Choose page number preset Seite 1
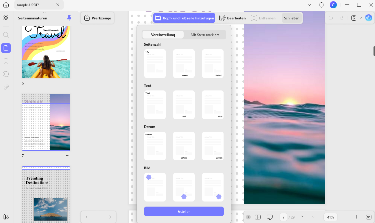 click(x=213, y=64)
